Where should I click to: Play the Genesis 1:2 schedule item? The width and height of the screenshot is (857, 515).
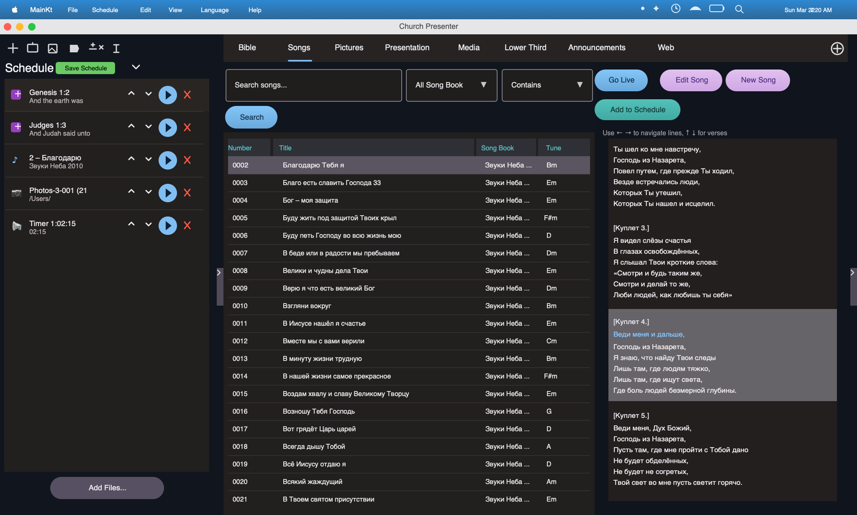point(168,95)
